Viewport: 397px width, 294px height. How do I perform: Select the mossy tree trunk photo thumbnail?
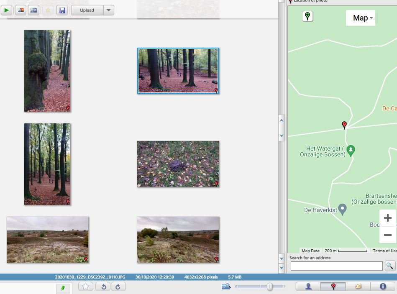[x=47, y=71]
